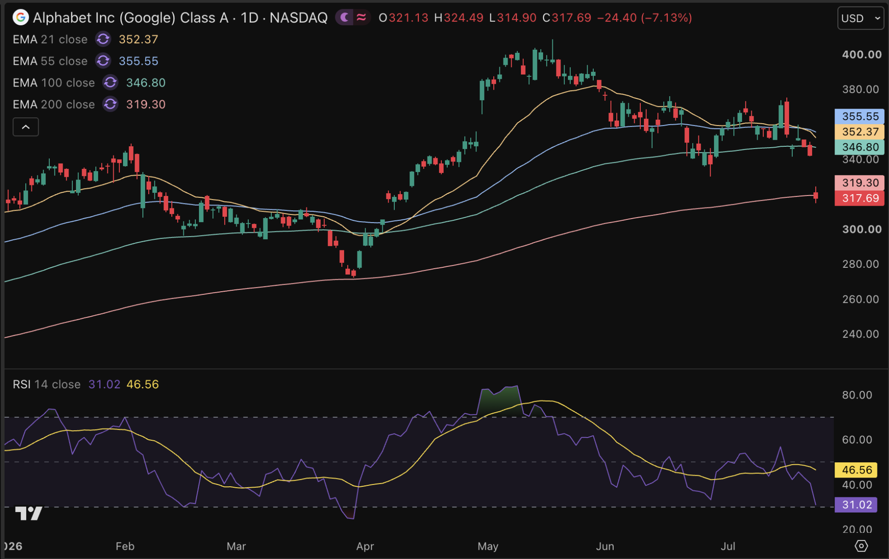889x559 pixels.
Task: Open chart settings via the gear icon
Action: click(x=861, y=546)
